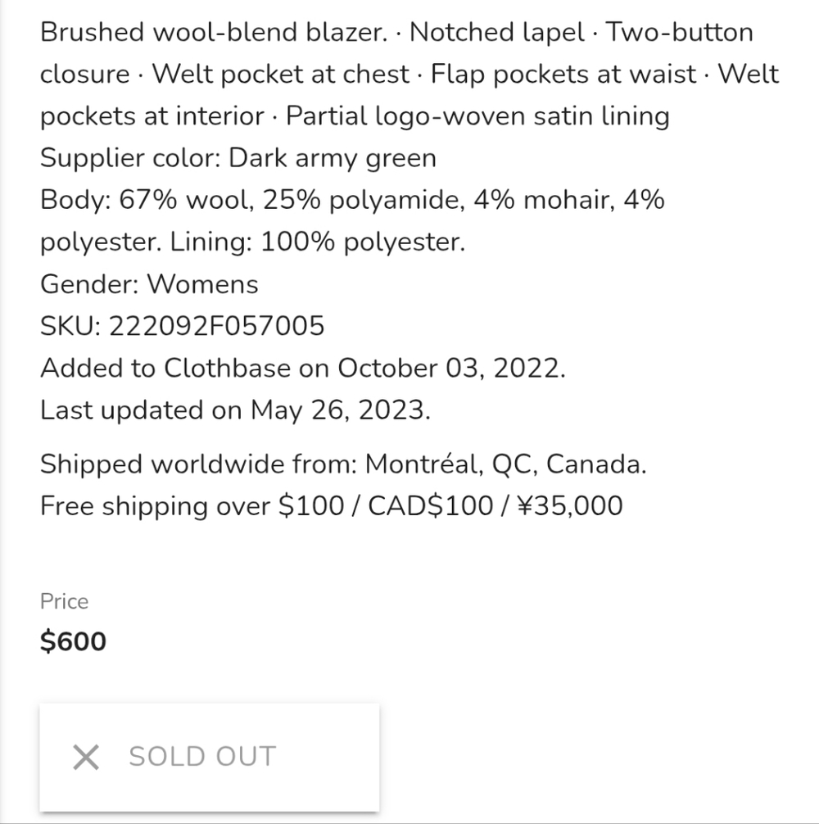Click the Last updated May 26, 2023 text
Image resolution: width=819 pixels, height=824 pixels.
(x=235, y=409)
